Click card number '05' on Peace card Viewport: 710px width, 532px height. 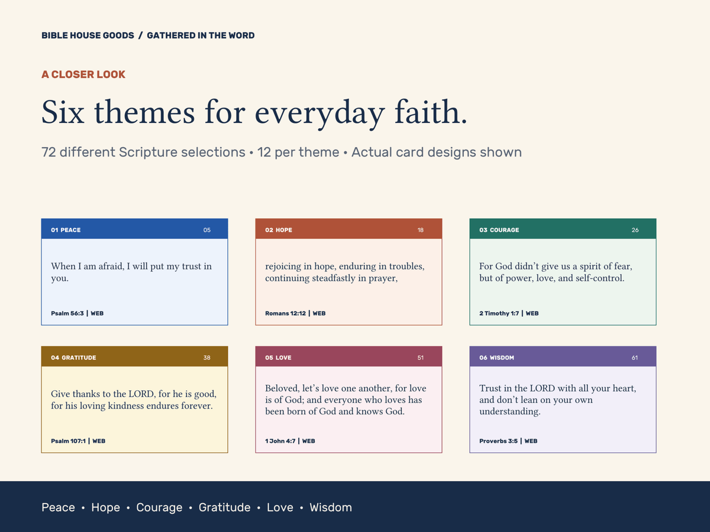click(206, 230)
